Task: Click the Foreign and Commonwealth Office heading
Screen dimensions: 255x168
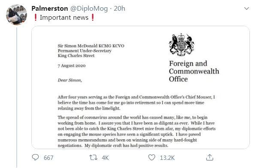Action: pos(194,71)
